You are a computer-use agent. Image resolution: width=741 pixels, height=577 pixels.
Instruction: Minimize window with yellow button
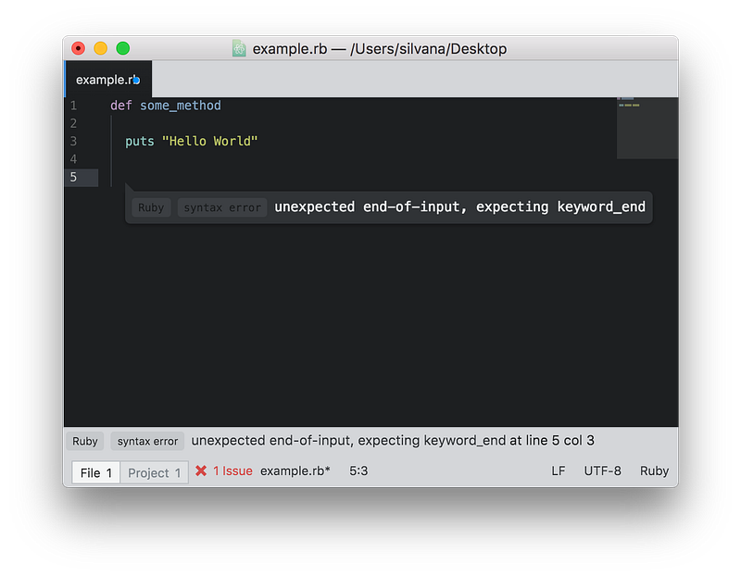100,48
